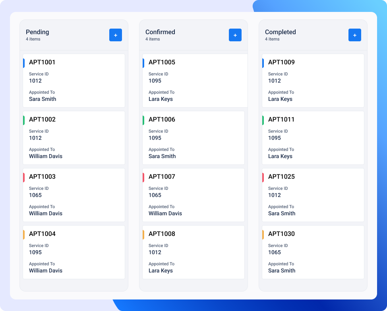The image size is (387, 311).
Task: Open appointment card APT1008
Action: click(x=193, y=252)
